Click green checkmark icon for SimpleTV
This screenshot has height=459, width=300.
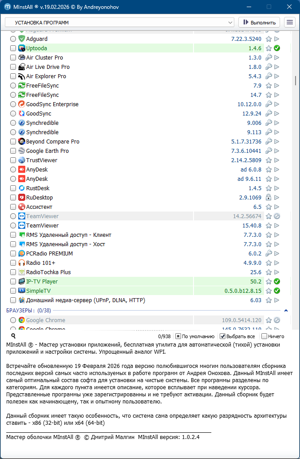[x=277, y=291]
